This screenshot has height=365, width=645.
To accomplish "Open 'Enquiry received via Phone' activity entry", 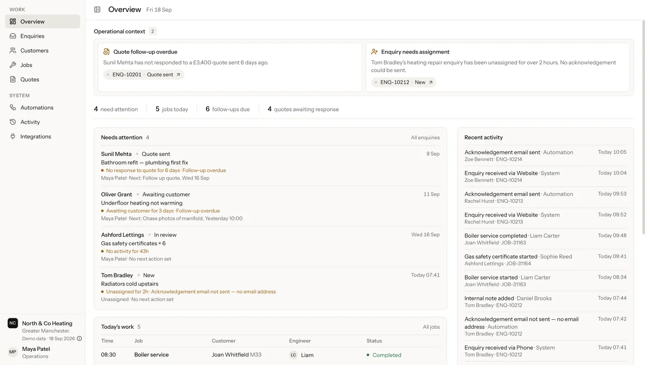I will point(545,351).
